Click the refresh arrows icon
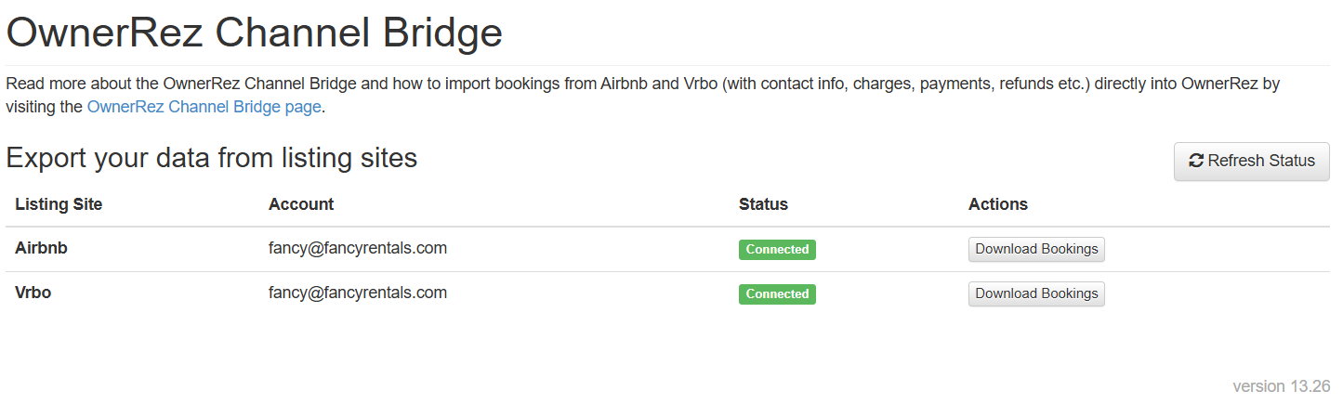This screenshot has width=1343, height=404. pos(1196,161)
